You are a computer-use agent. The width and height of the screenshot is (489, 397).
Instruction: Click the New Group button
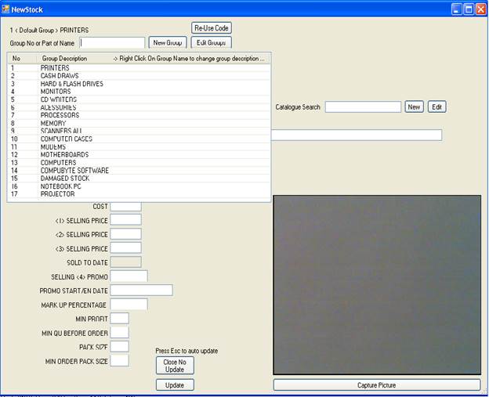(168, 43)
